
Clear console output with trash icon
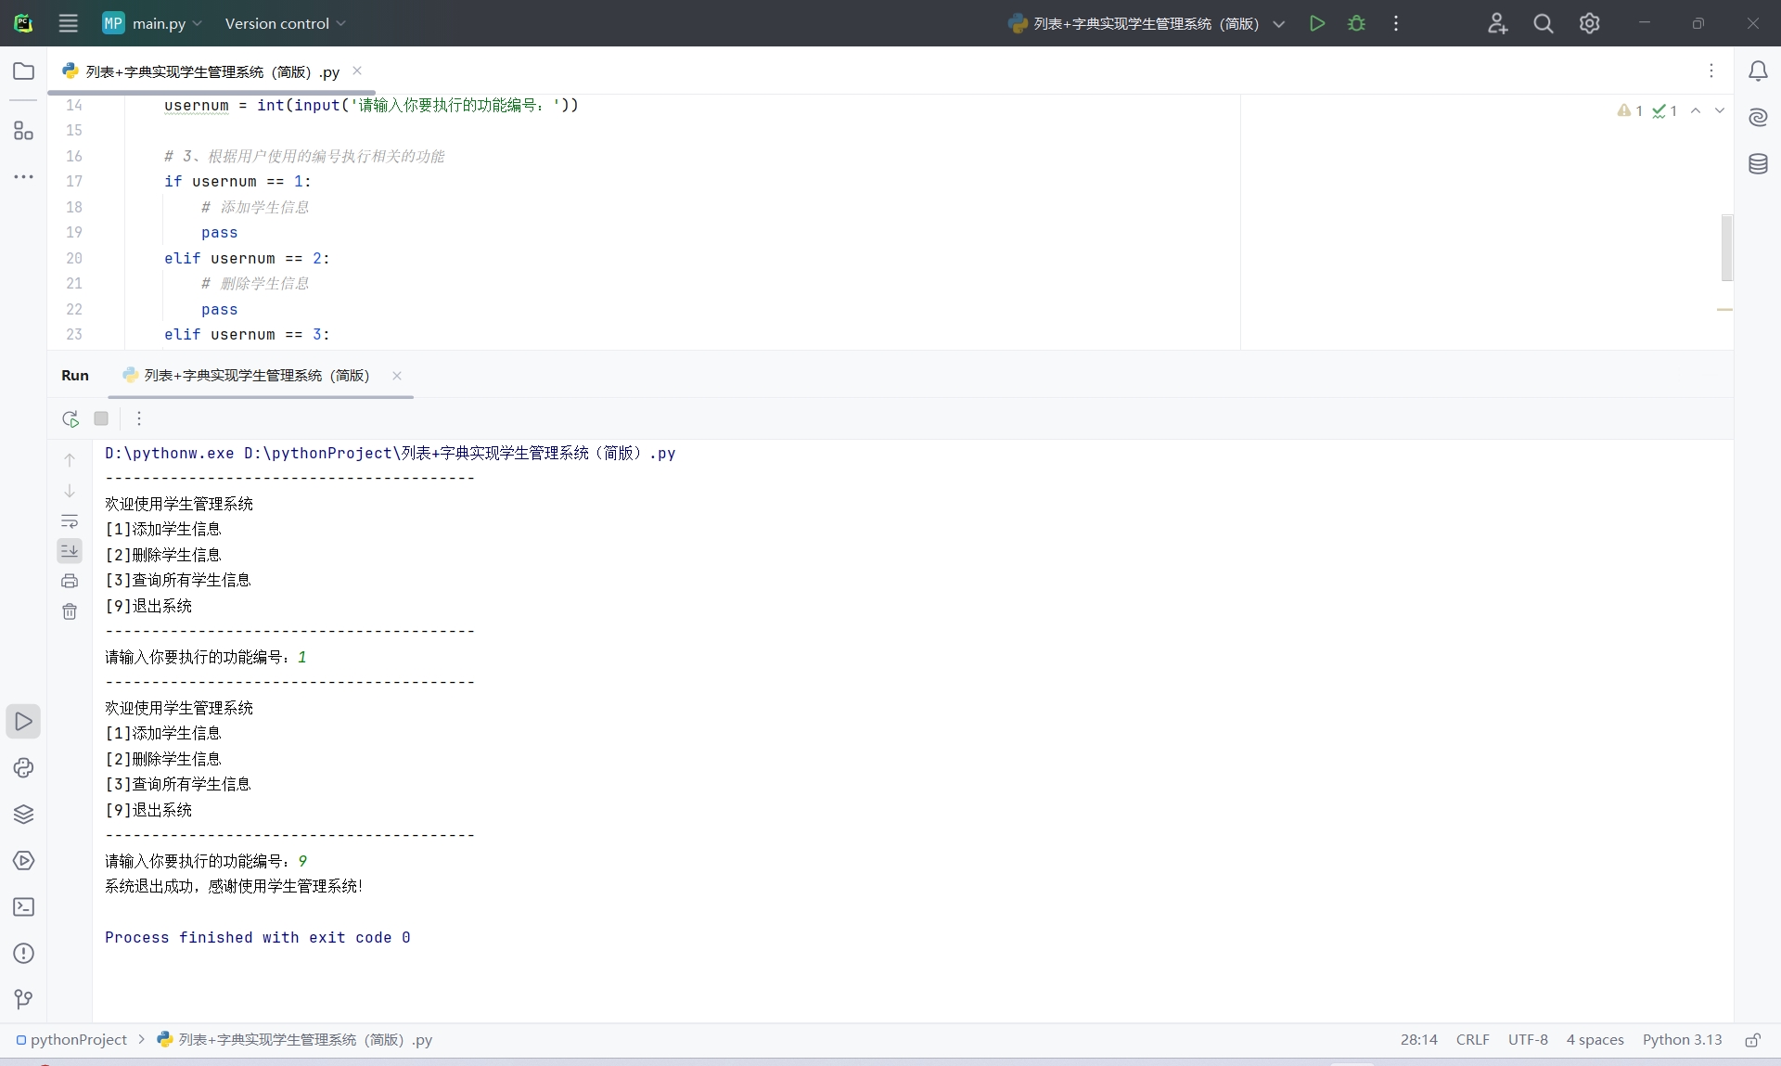(70, 611)
